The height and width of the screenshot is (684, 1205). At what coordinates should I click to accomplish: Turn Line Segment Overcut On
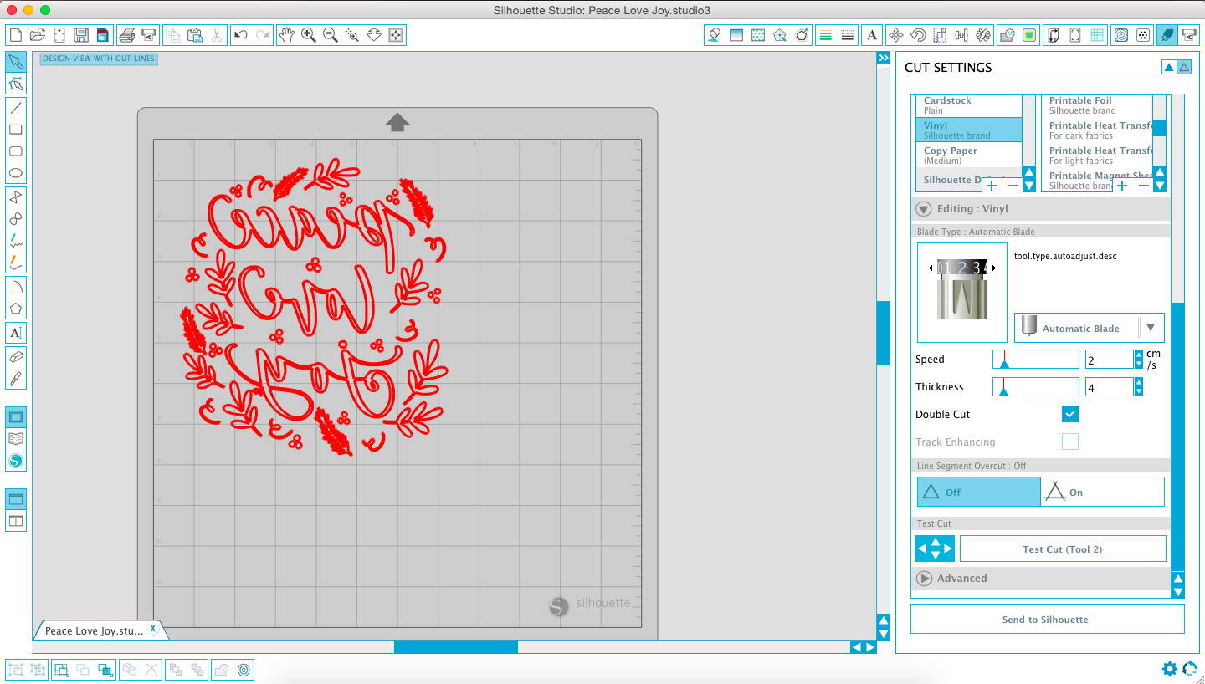coord(1102,493)
